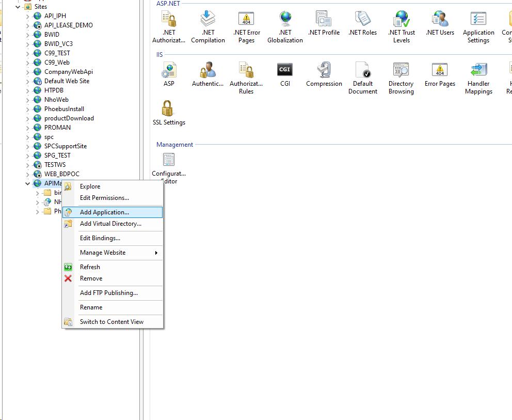Click the ASP.NET group header
Screen dimensions: 512x420
168,4
